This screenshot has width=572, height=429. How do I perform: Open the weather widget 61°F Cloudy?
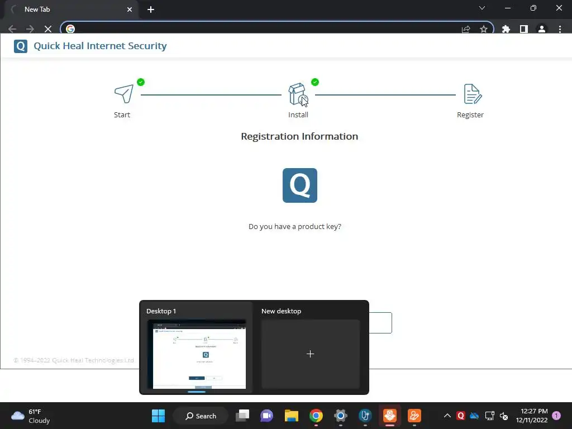click(31, 416)
